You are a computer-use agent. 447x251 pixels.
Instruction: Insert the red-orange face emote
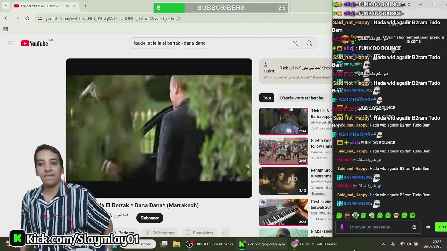[396, 215]
